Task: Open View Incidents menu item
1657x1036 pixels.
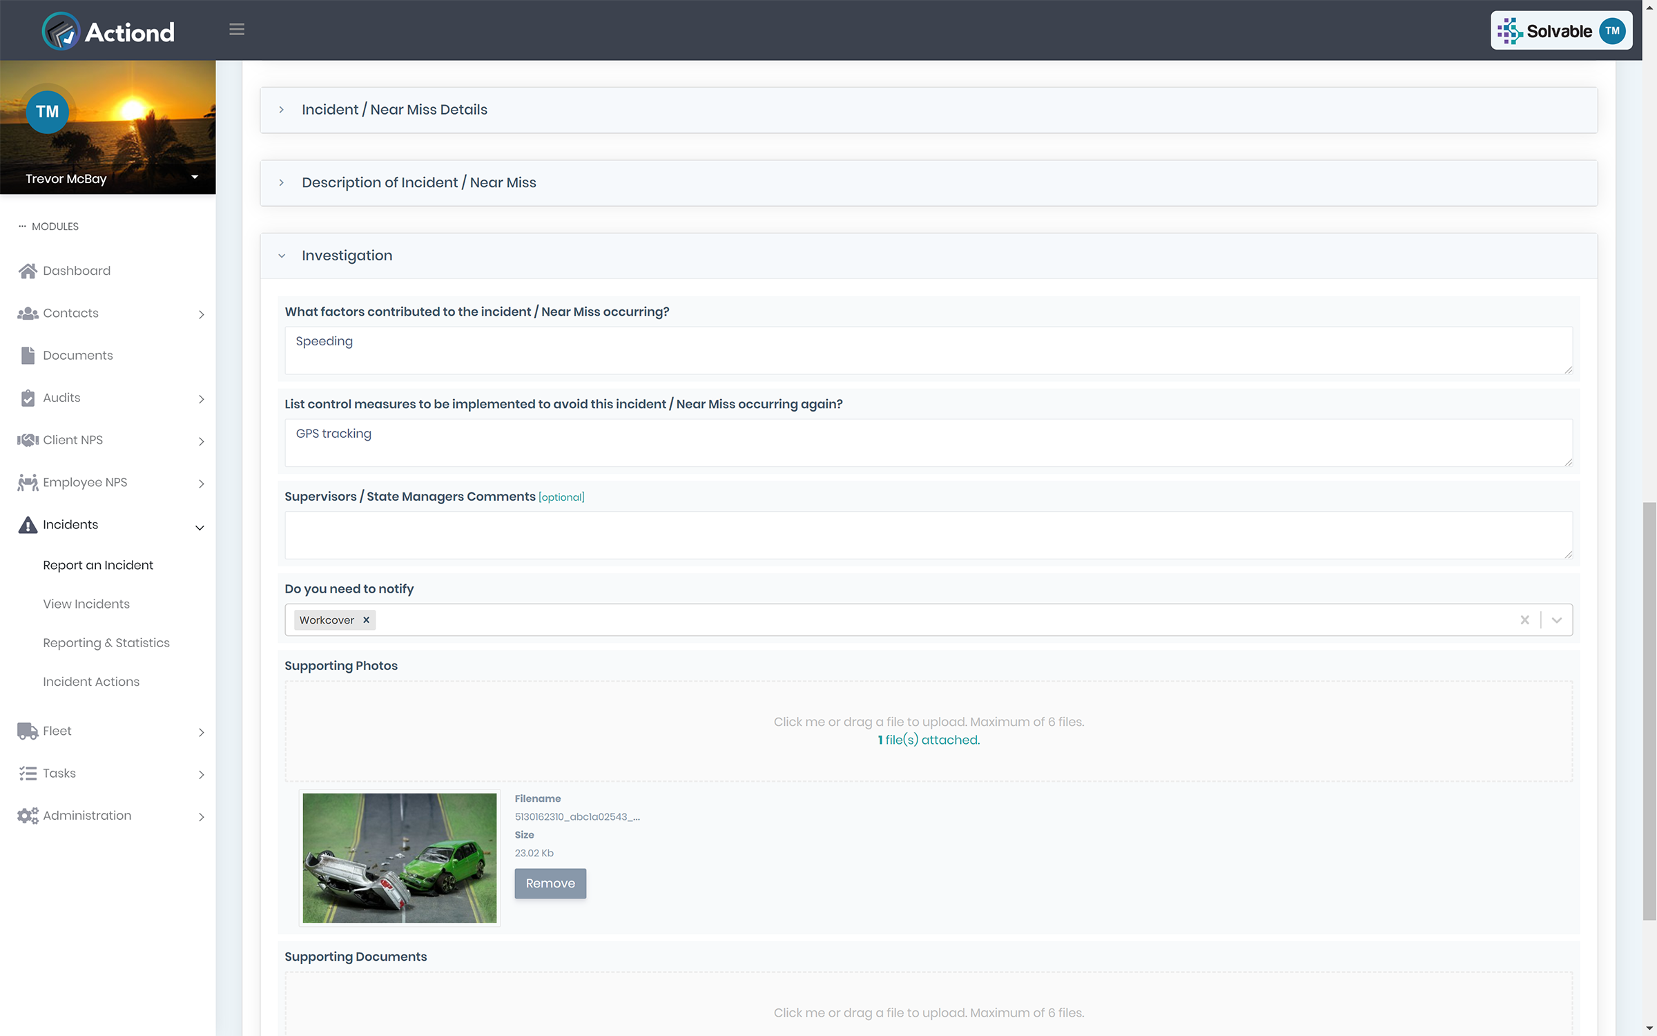Action: point(86,603)
